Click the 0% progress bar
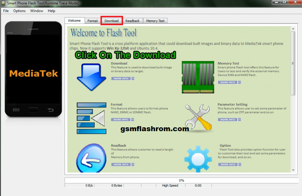 [181, 180]
